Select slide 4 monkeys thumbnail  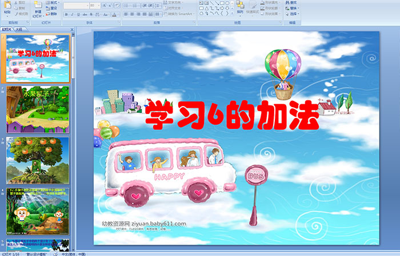coord(38,212)
